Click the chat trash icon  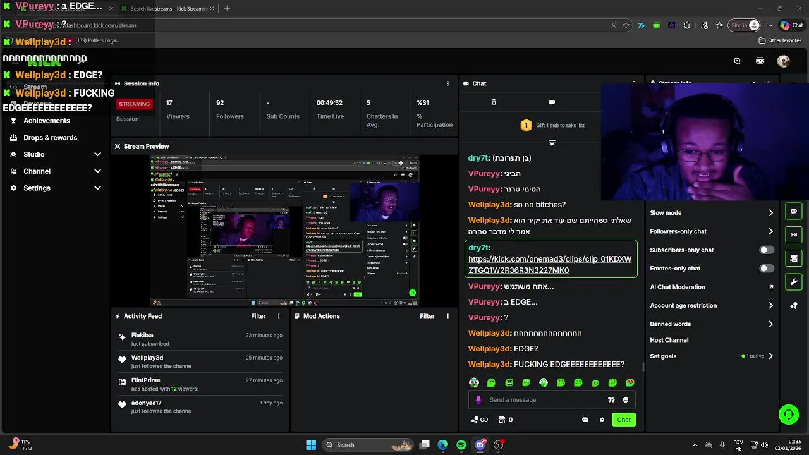(x=494, y=102)
